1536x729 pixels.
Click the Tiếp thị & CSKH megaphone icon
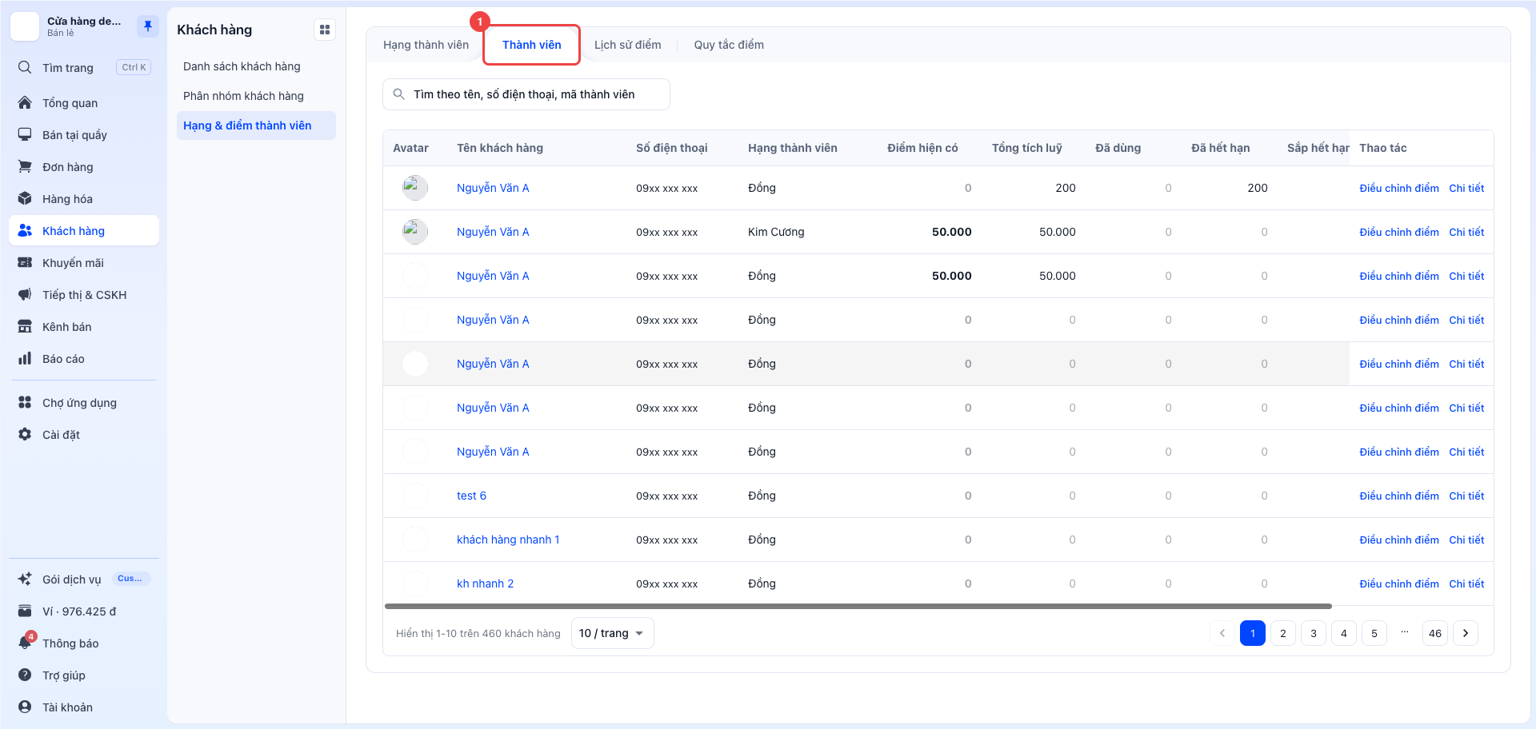point(25,295)
